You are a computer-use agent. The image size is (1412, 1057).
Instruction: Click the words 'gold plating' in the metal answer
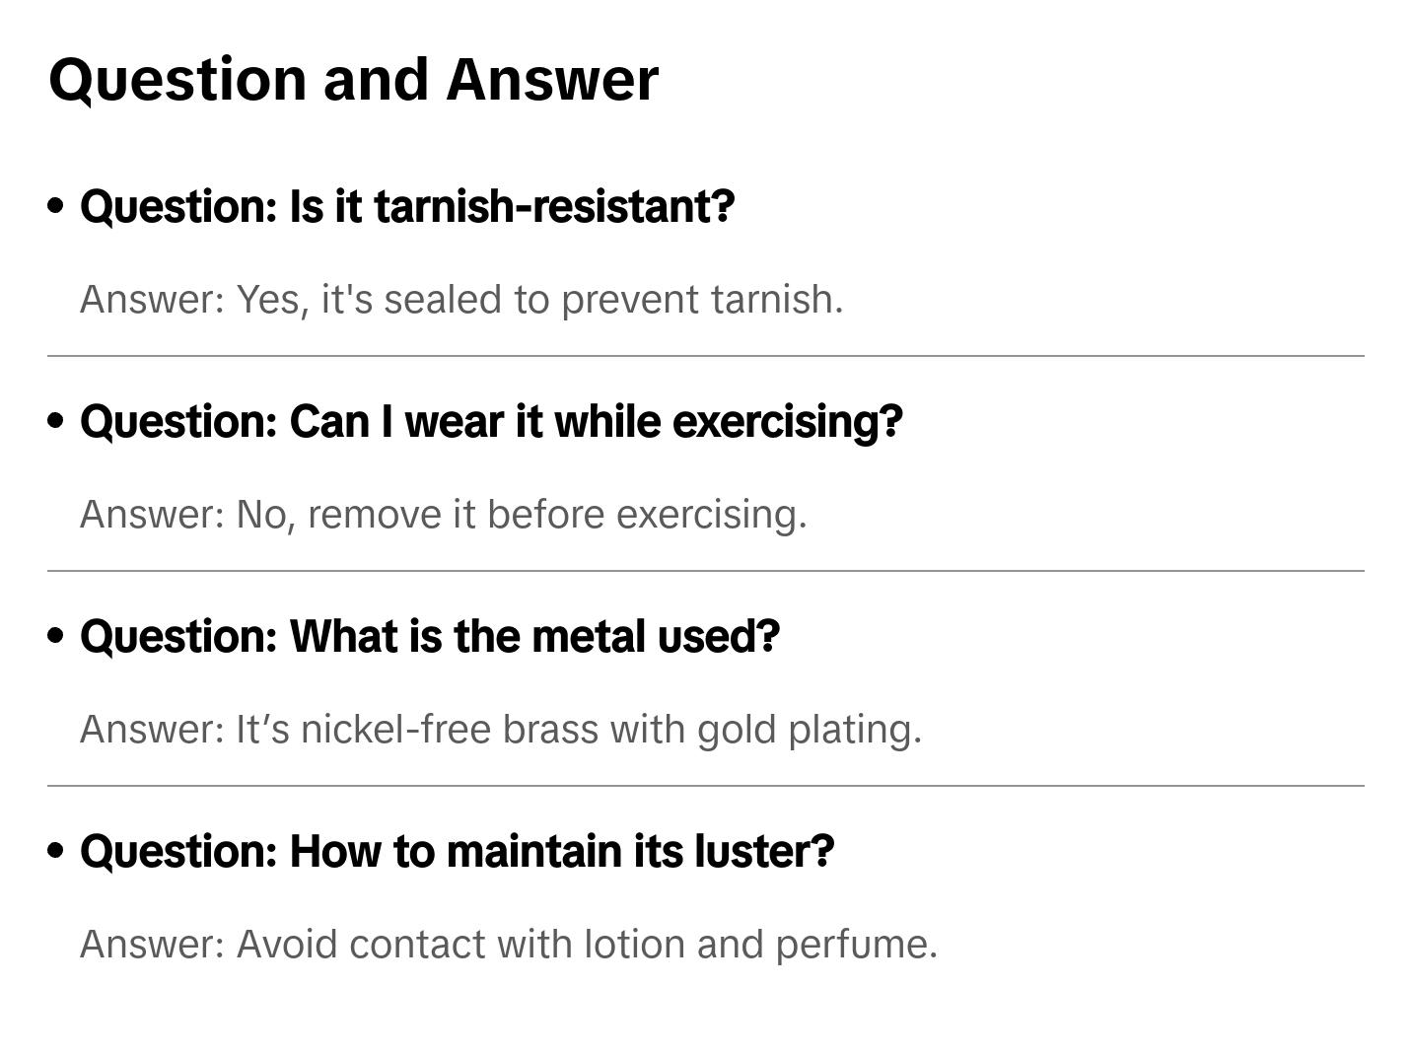point(809,730)
